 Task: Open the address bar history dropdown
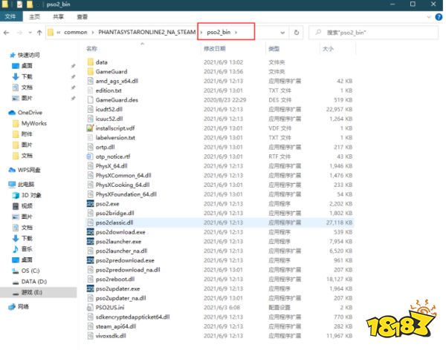coord(282,33)
